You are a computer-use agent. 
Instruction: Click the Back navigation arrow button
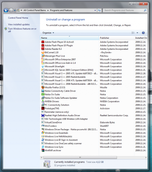click(x=6, y=10)
